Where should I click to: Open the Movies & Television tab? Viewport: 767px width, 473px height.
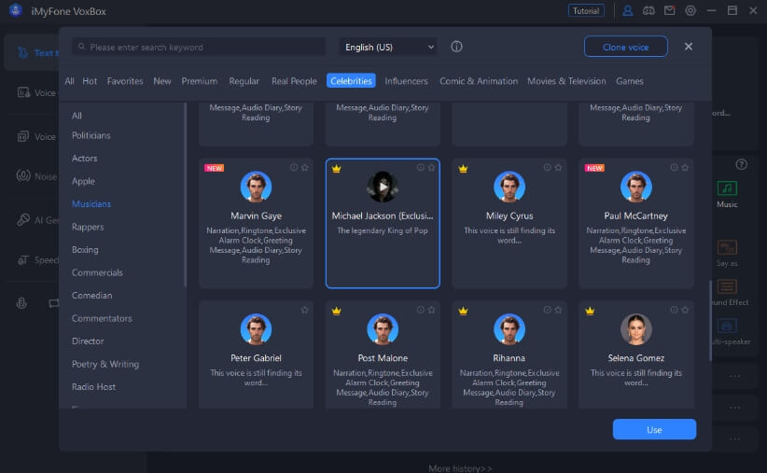[566, 81]
